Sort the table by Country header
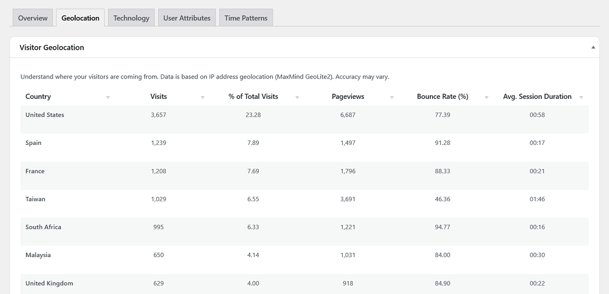The width and height of the screenshot is (609, 294). (38, 96)
